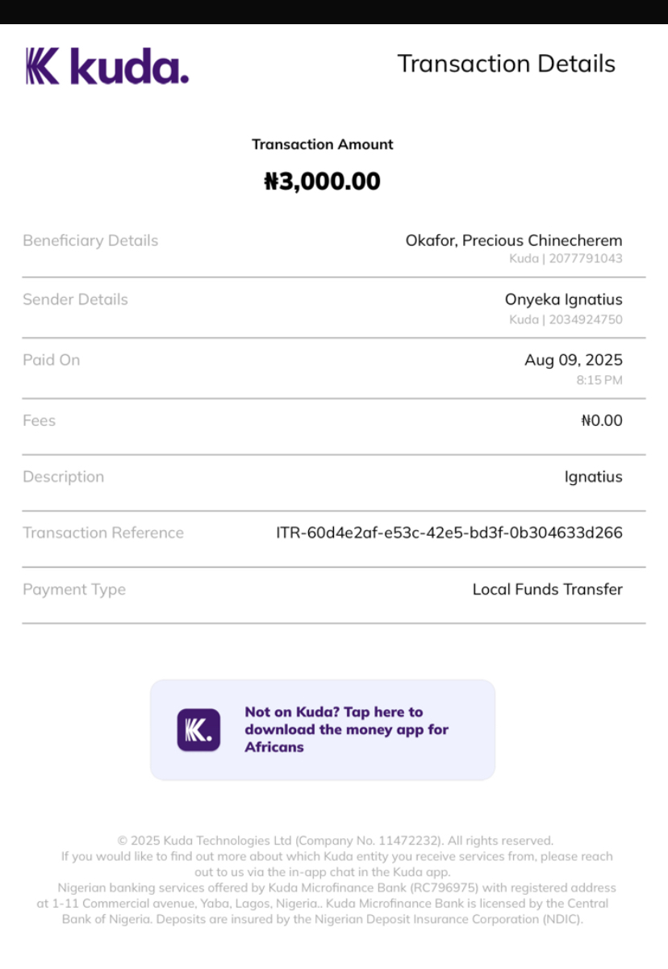
Task: Click the 2025 Kuda Technologies copyright line
Action: coord(335,841)
